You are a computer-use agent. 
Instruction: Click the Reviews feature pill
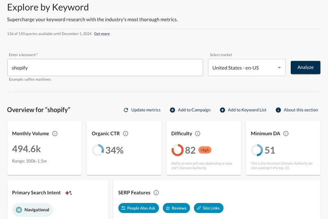(x=176, y=208)
